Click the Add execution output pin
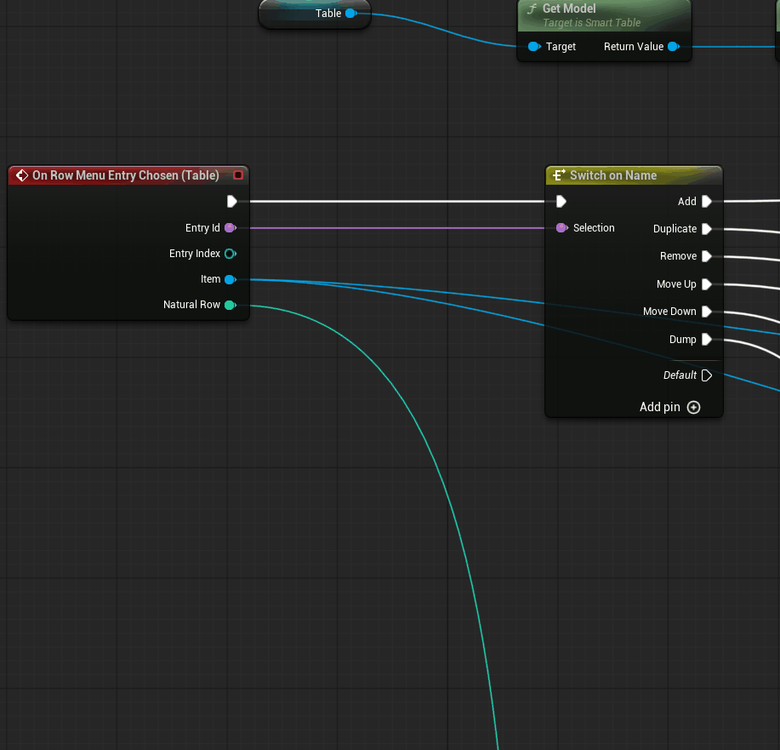Viewport: 780px width, 750px height. point(707,201)
